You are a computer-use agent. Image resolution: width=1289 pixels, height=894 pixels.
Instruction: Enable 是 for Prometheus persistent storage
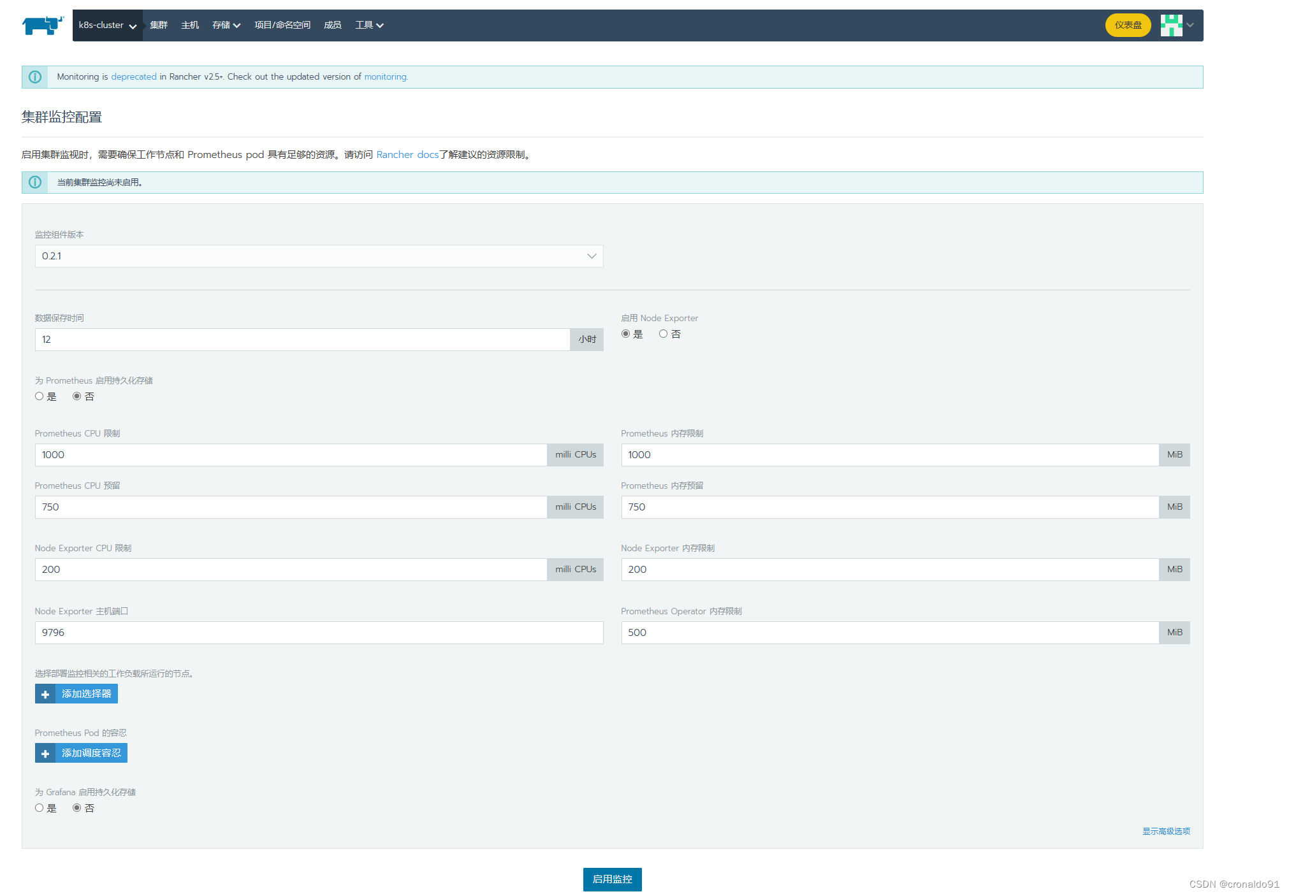[40, 396]
